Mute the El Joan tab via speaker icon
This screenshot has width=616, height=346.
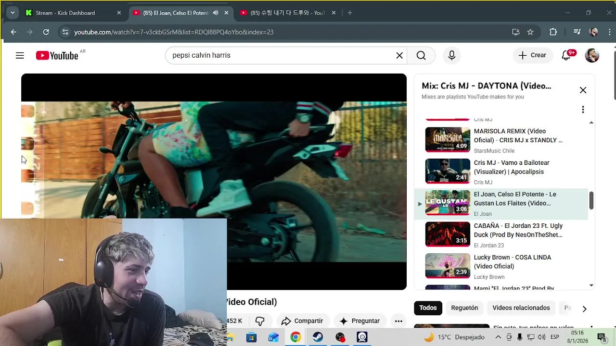pos(216,13)
